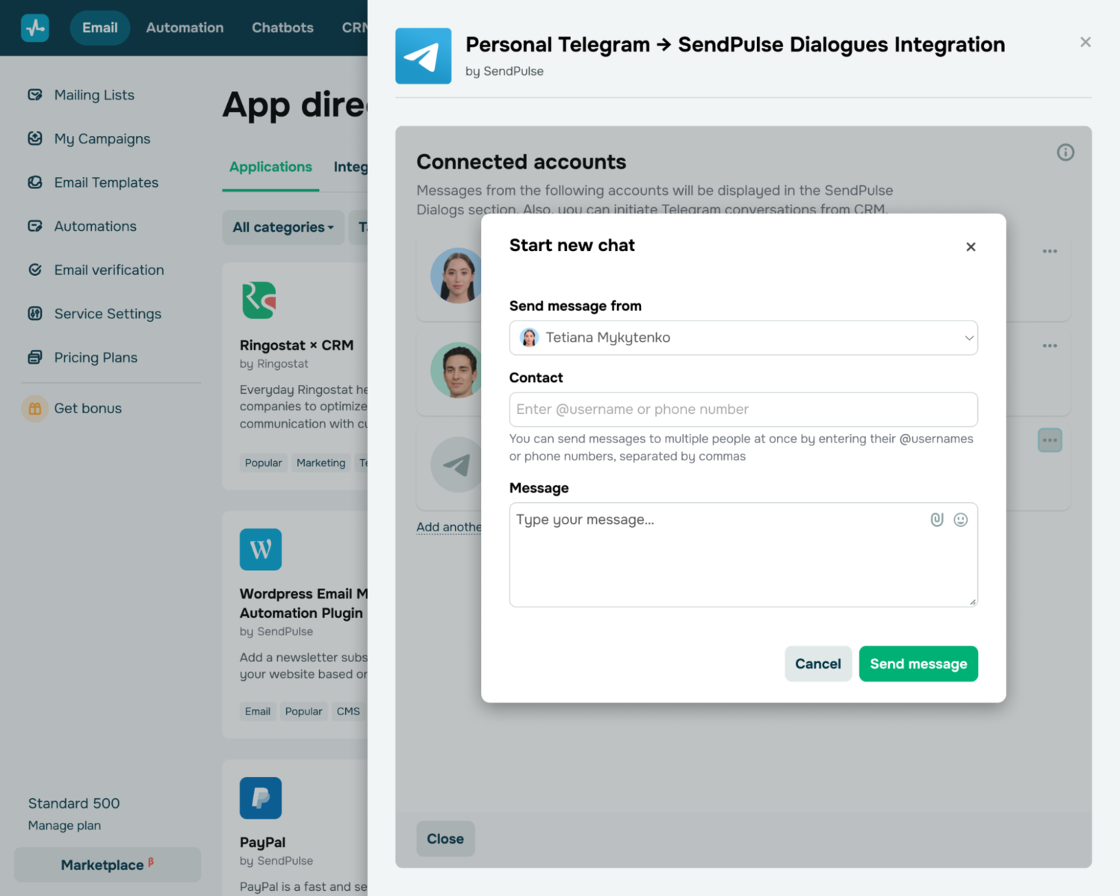Click the Marketing tag on Ringostat card
Screen dimensions: 1120x896
pos(321,463)
